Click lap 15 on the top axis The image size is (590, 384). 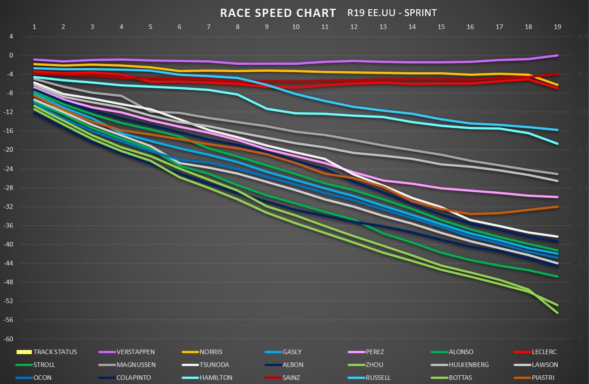coord(441,27)
